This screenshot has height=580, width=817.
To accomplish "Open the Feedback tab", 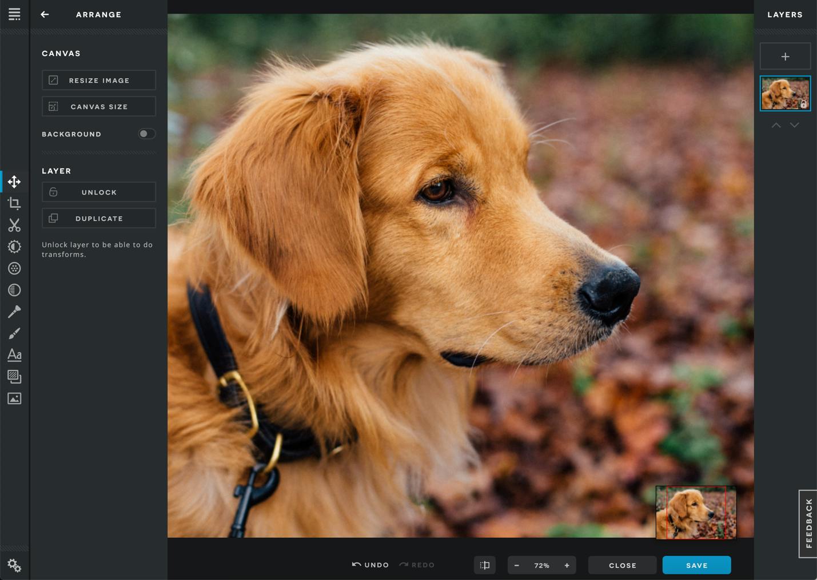I will 808,523.
